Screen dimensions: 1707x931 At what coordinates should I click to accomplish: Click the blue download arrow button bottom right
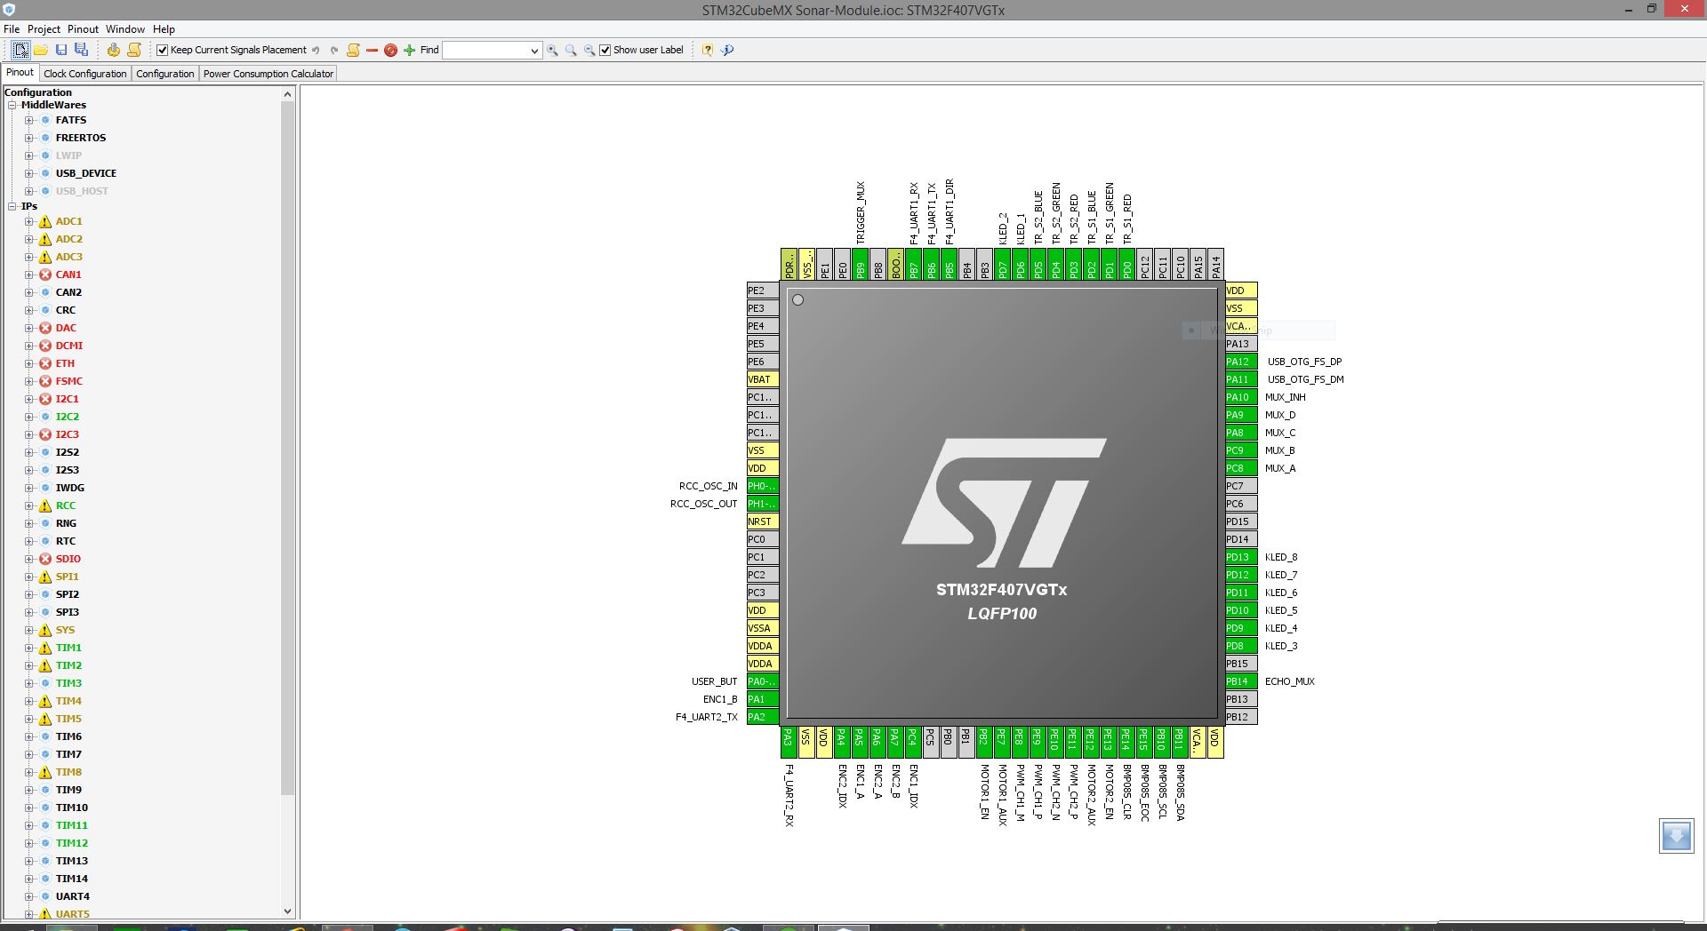pyautogui.click(x=1675, y=836)
